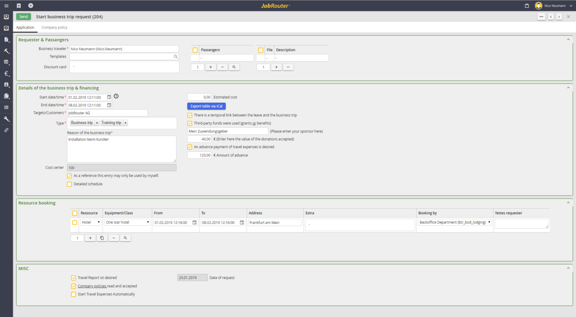Remove the Business trip tag from Type
Viewport: 576px width, 317px height.
point(97,123)
